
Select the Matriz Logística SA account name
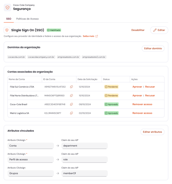click(x=20, y=113)
